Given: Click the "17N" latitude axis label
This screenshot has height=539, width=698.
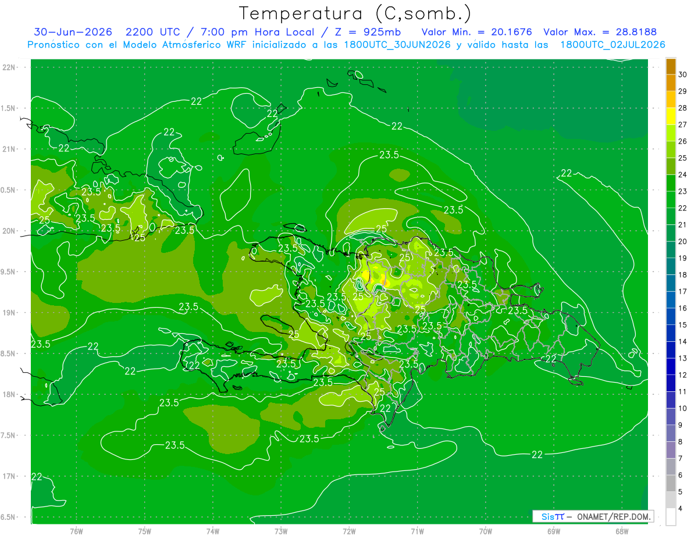Looking at the screenshot, I should coord(8,476).
